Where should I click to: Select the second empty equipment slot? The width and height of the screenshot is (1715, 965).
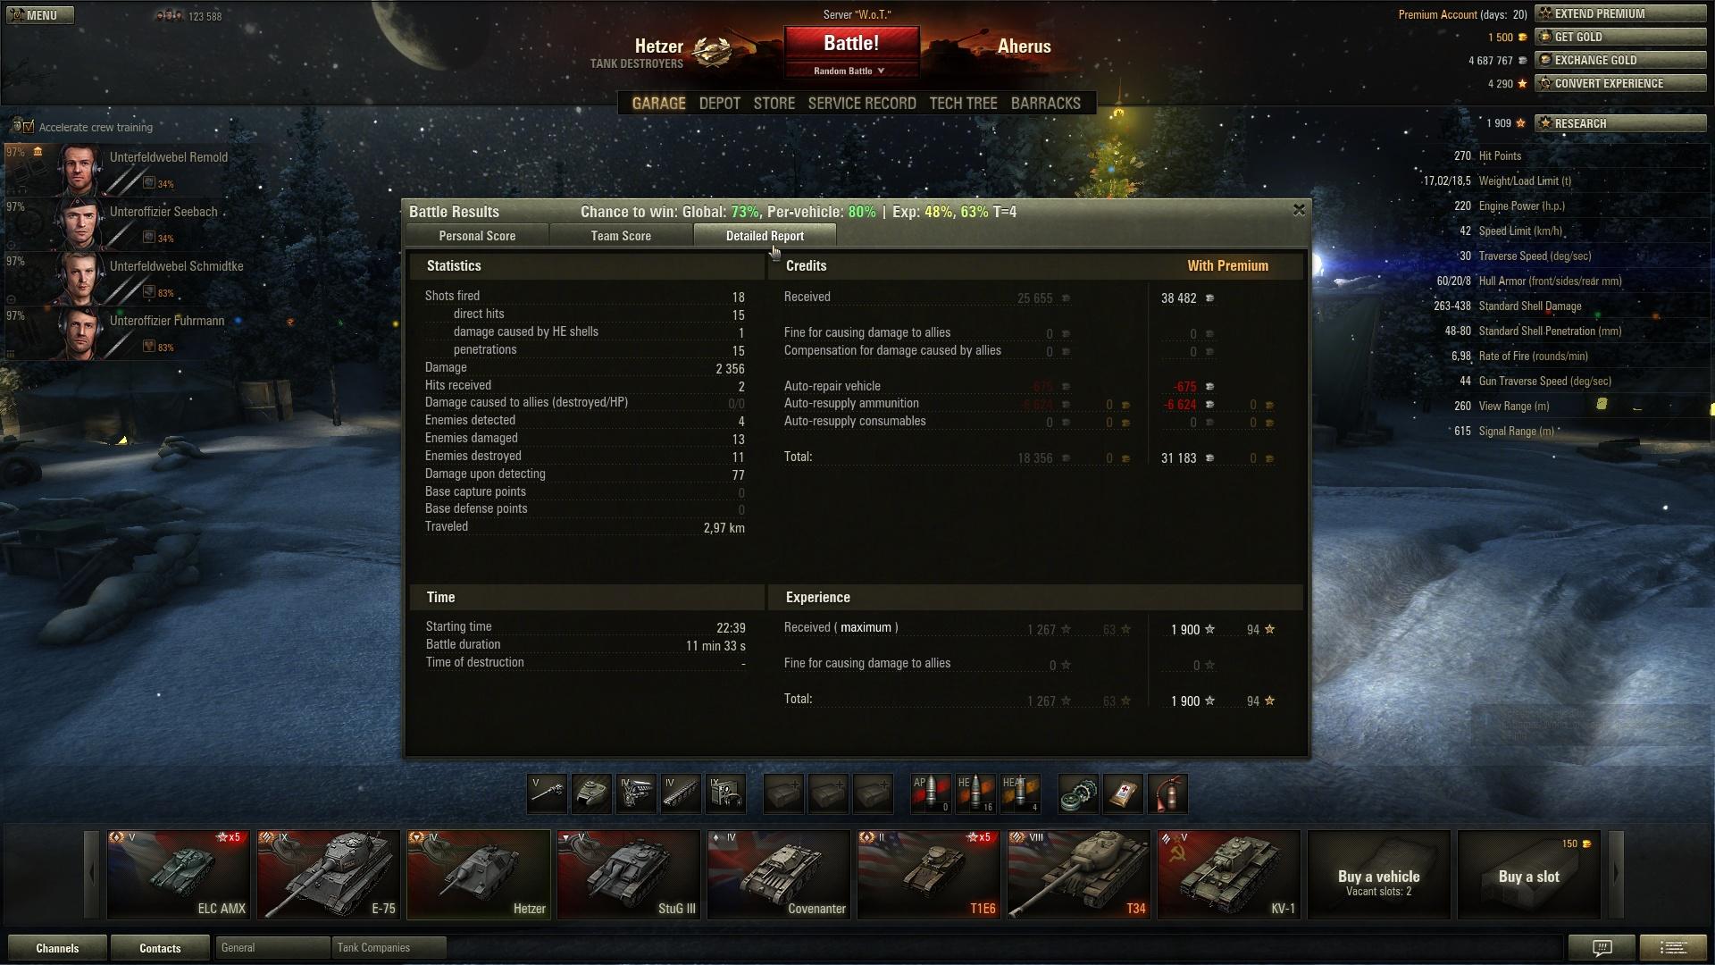pos(828,793)
